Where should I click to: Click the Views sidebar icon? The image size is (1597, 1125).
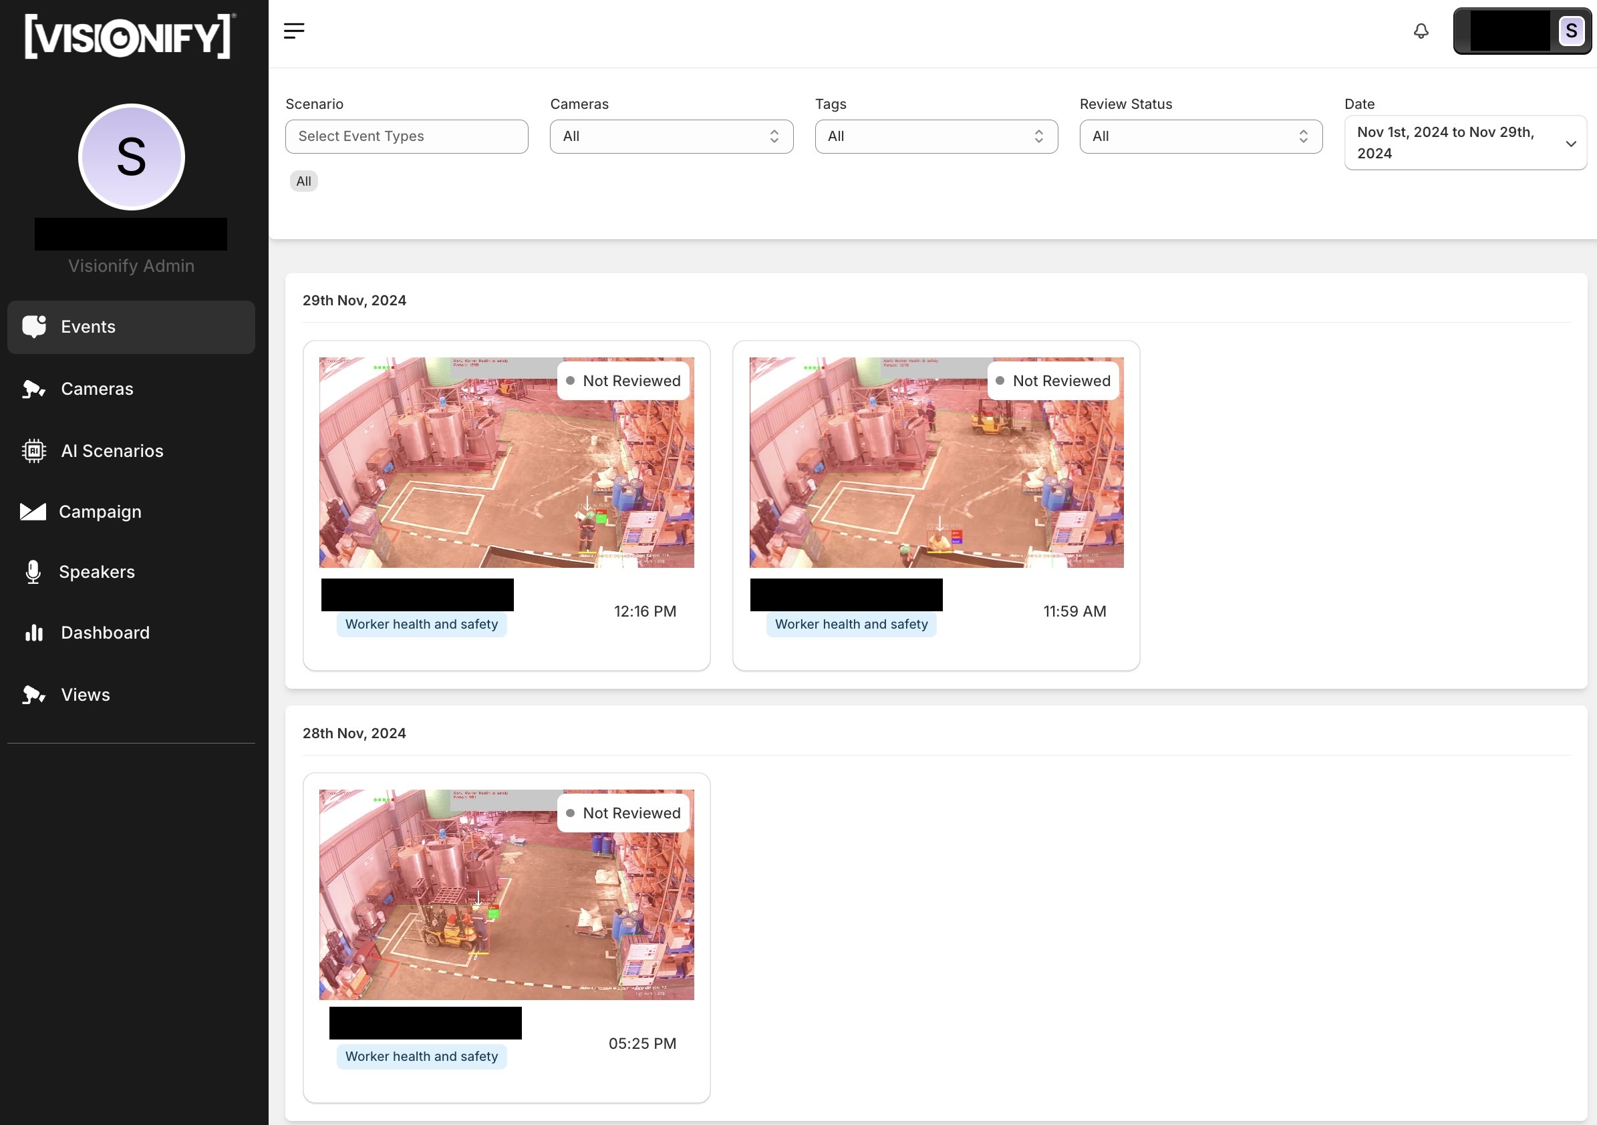tap(31, 694)
